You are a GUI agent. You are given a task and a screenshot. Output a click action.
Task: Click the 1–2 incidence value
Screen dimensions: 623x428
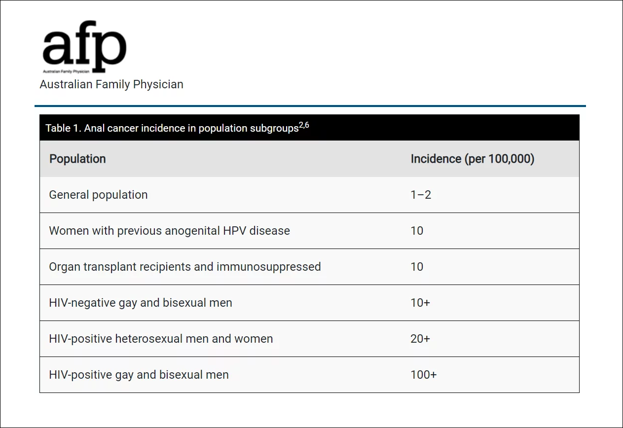(421, 195)
